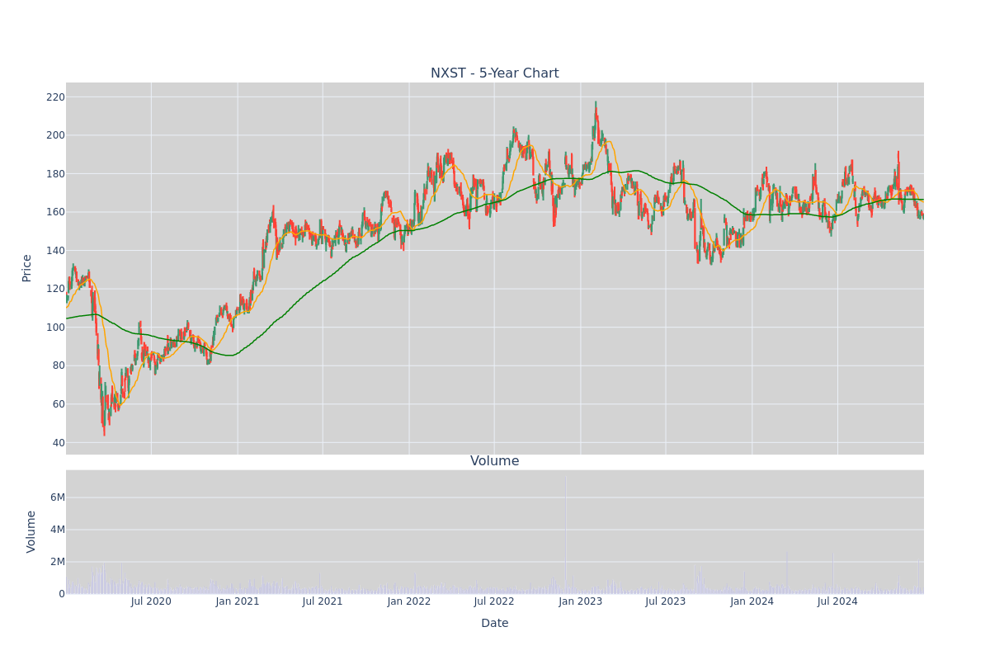Click the 220 price axis label
990x660 pixels.
[x=55, y=97]
